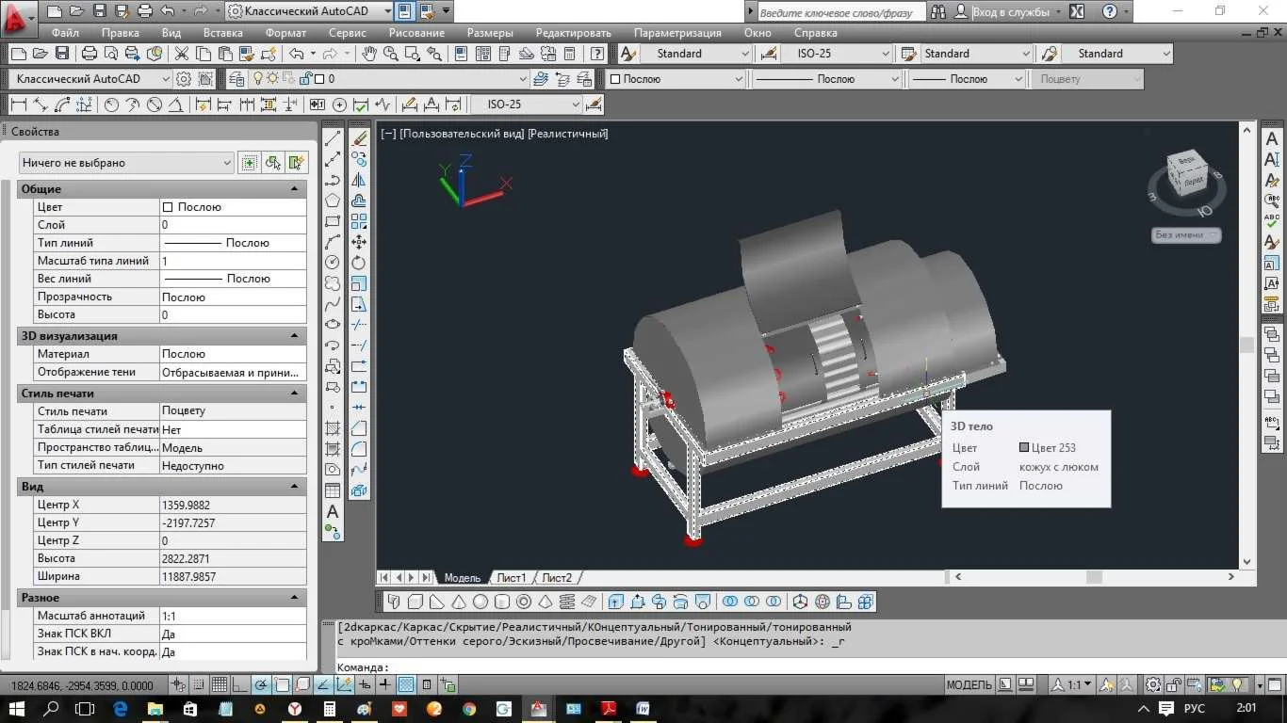Open Layer Properties Manager icon
The image size is (1287, 723).
coord(236,79)
